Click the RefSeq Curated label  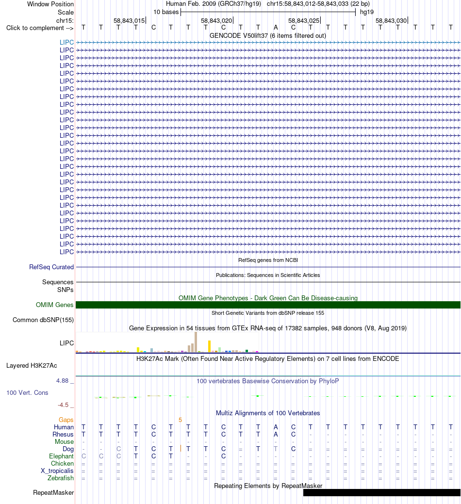[51, 267]
